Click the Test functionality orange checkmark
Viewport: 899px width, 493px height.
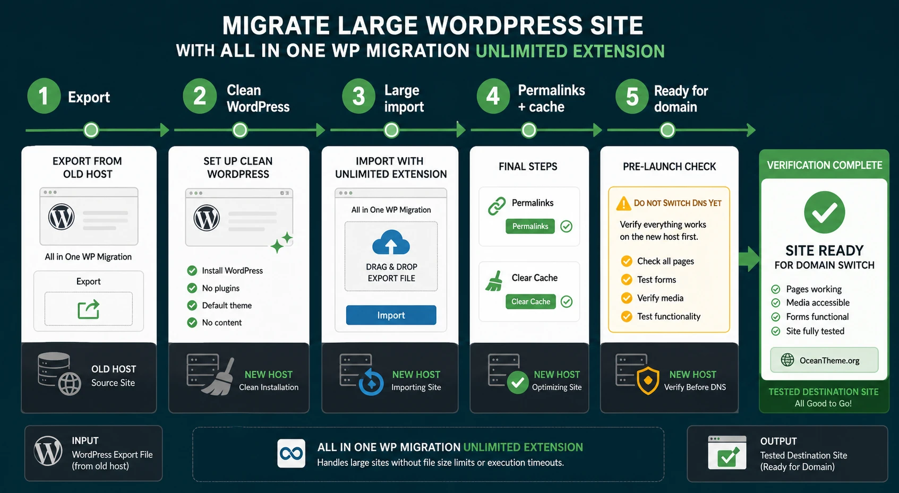[x=627, y=317]
